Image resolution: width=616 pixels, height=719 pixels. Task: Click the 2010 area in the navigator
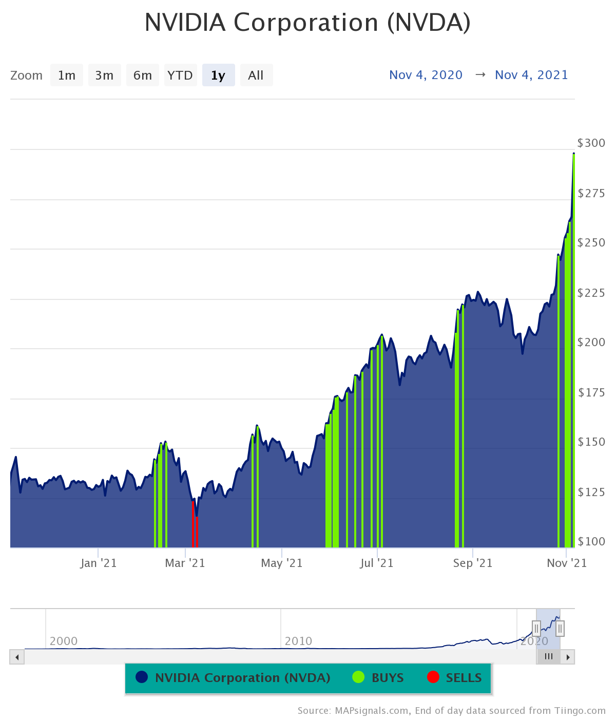coord(299,641)
